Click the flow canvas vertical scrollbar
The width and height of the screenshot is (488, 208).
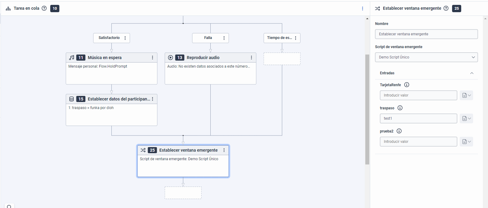tap(367, 109)
